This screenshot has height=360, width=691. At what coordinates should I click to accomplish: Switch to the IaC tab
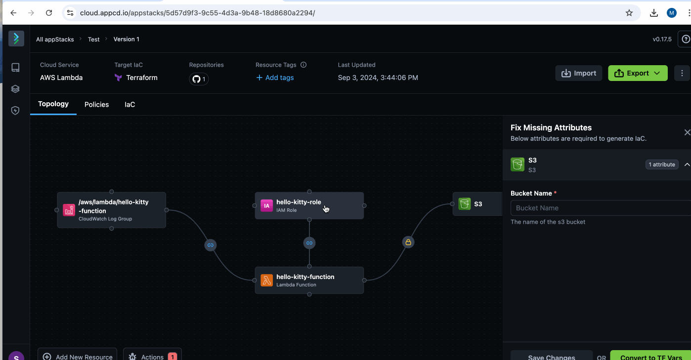point(130,105)
